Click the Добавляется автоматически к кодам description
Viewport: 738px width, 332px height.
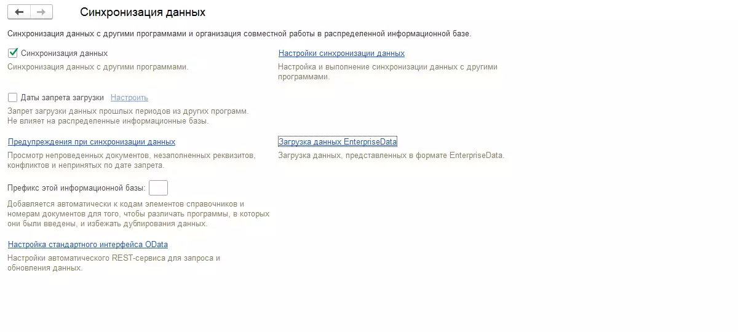tap(126, 204)
